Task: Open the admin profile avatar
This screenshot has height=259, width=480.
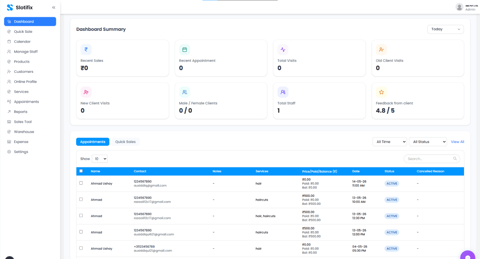Action: tap(459, 7)
